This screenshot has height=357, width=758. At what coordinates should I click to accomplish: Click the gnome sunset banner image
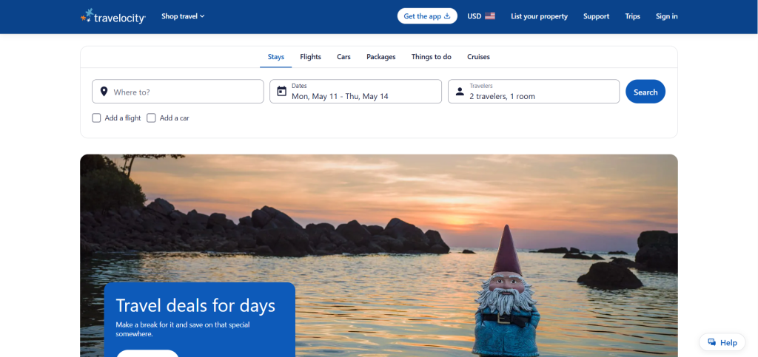pyautogui.click(x=379, y=256)
